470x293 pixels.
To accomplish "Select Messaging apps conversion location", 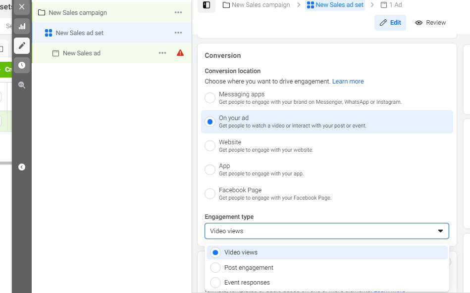I will click(210, 98).
